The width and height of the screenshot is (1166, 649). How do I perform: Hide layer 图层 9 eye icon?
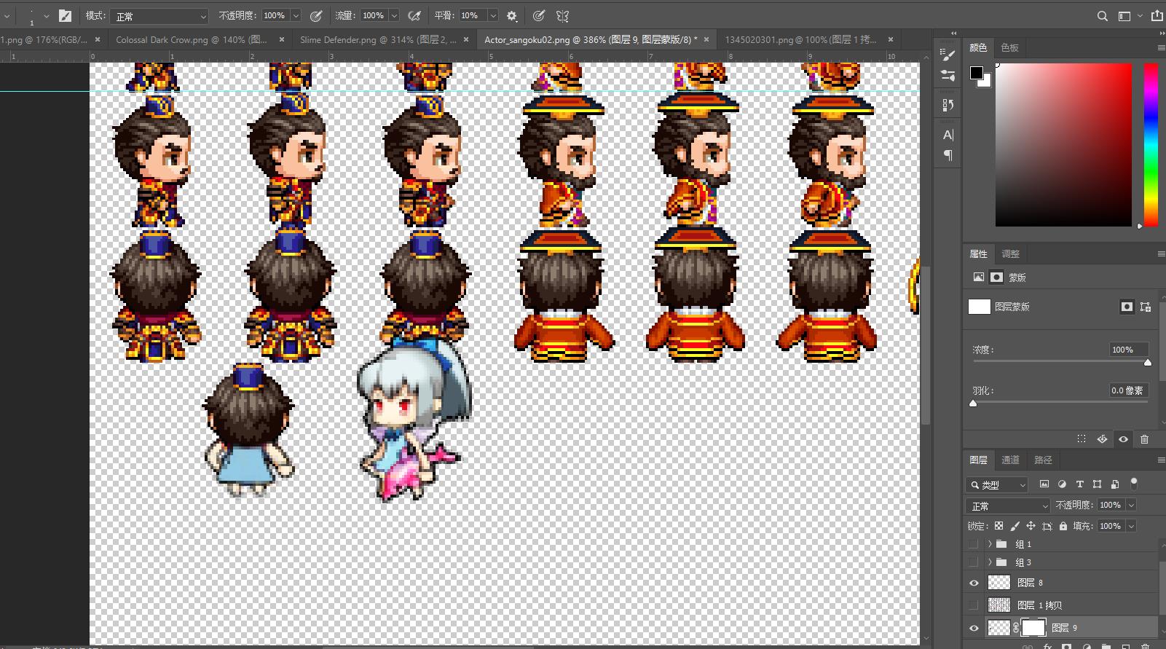(974, 628)
